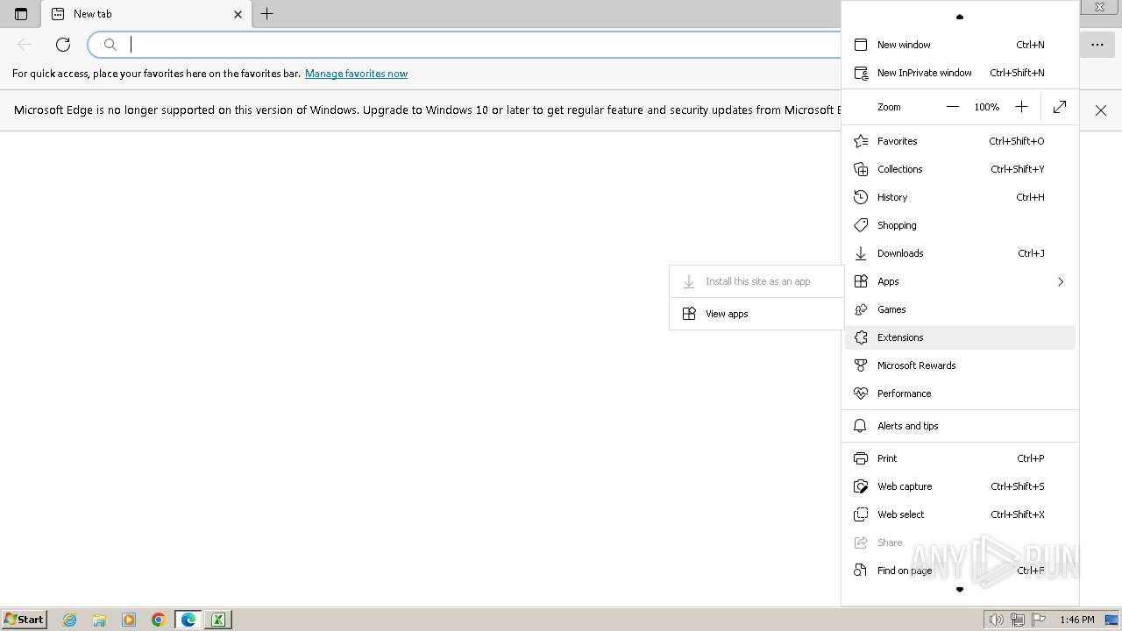The image size is (1122, 631).
Task: Select the Apps menu label
Action: [888, 281]
